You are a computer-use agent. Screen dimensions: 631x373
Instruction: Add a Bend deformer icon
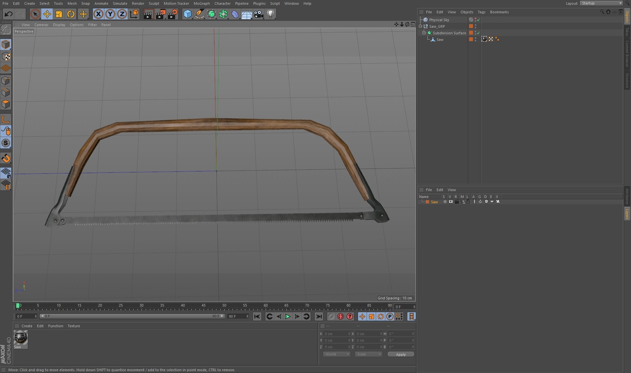(235, 14)
